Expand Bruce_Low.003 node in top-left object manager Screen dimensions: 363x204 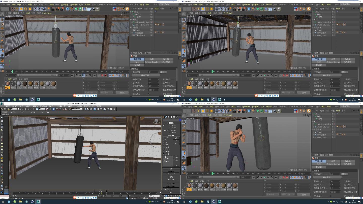click(x=132, y=25)
